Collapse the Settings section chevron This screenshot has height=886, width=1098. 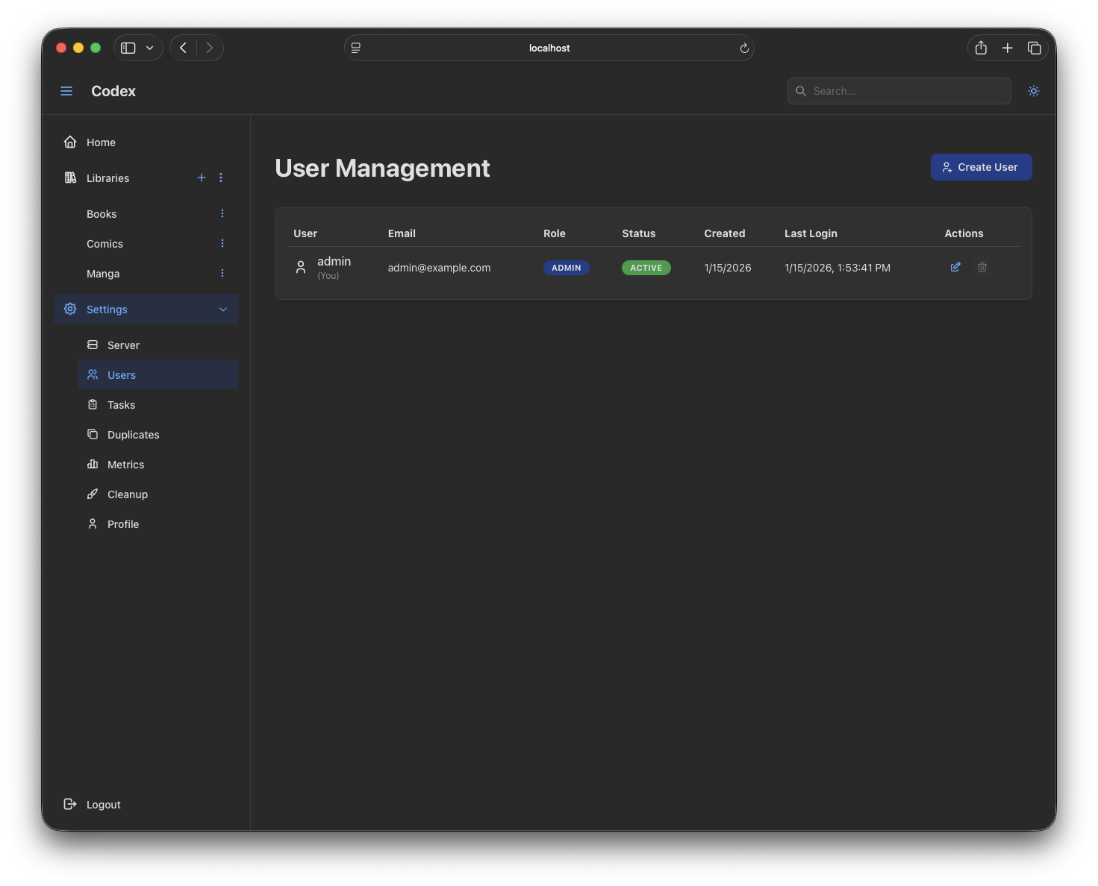pyautogui.click(x=223, y=309)
